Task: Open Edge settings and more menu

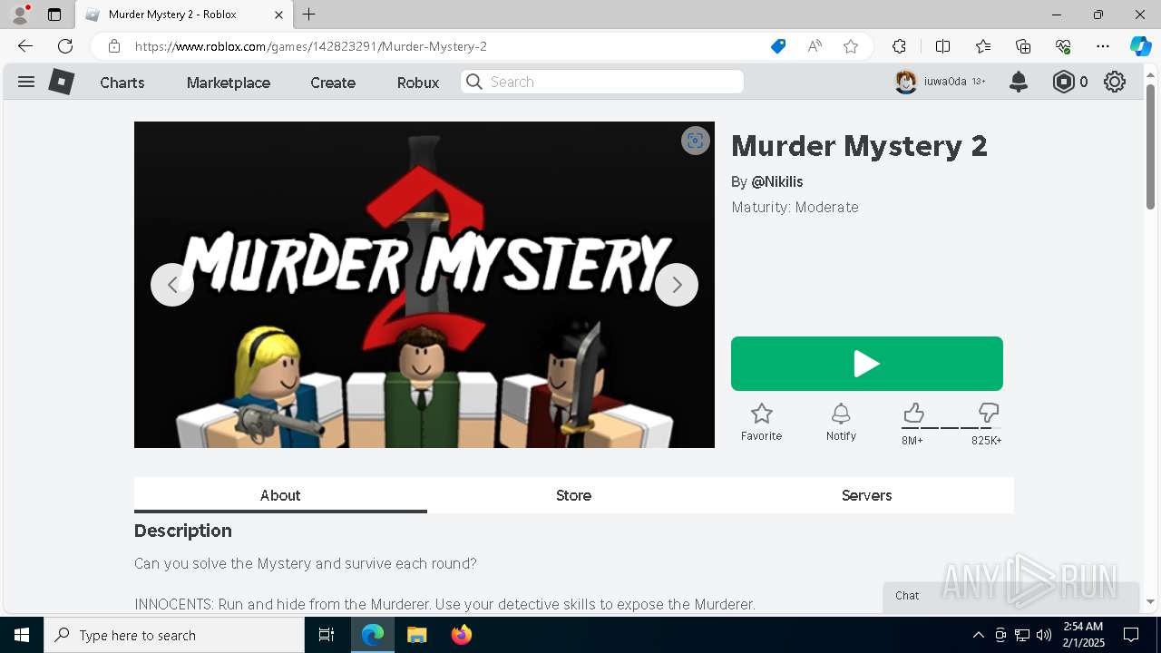Action: [x=1103, y=46]
